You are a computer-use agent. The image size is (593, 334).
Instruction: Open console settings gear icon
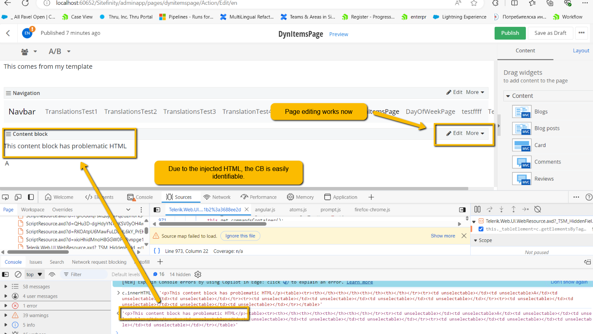(198, 274)
